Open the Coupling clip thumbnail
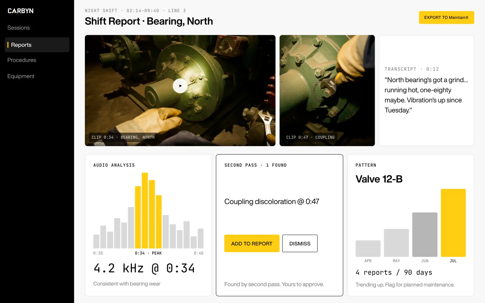This screenshot has width=485, height=303. pos(327,91)
